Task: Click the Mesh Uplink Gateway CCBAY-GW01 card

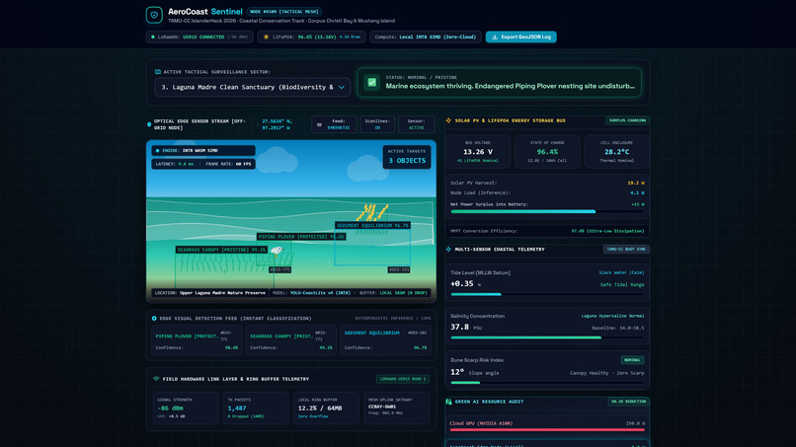Action: (x=396, y=408)
